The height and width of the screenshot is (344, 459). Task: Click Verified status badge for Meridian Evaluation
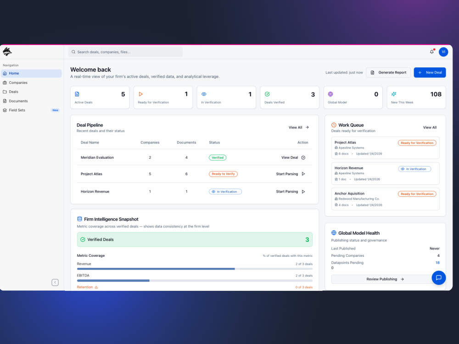point(218,158)
